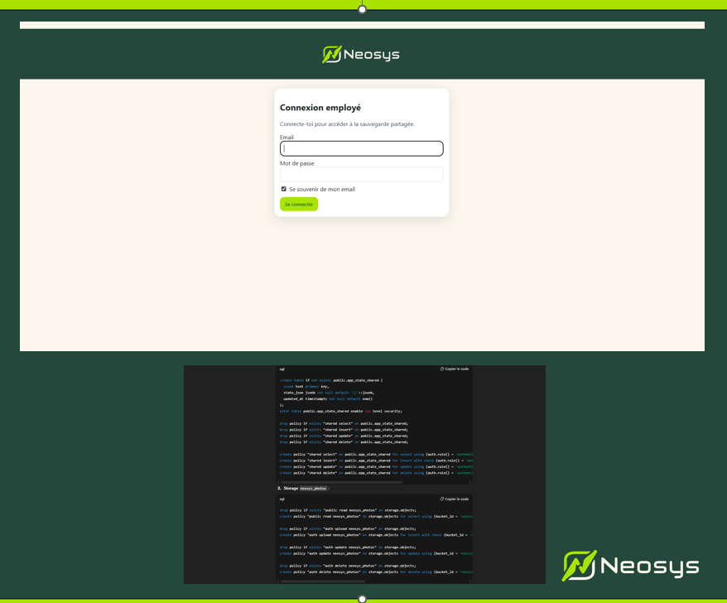
Task: Click right scroll arrow of Storage sql block
Action: tap(470, 581)
